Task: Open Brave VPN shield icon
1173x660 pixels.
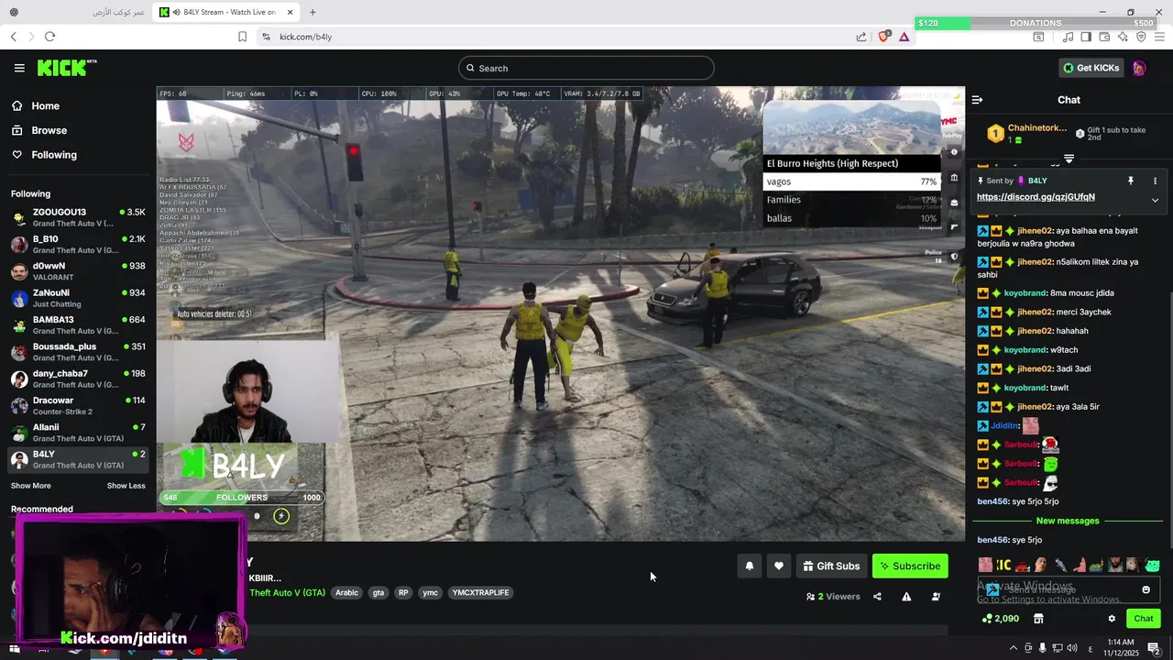Action: 1141,37
